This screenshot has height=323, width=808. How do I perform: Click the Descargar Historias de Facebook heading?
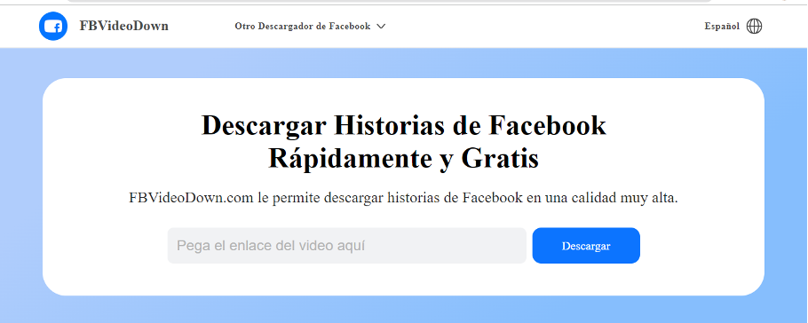[403, 142]
